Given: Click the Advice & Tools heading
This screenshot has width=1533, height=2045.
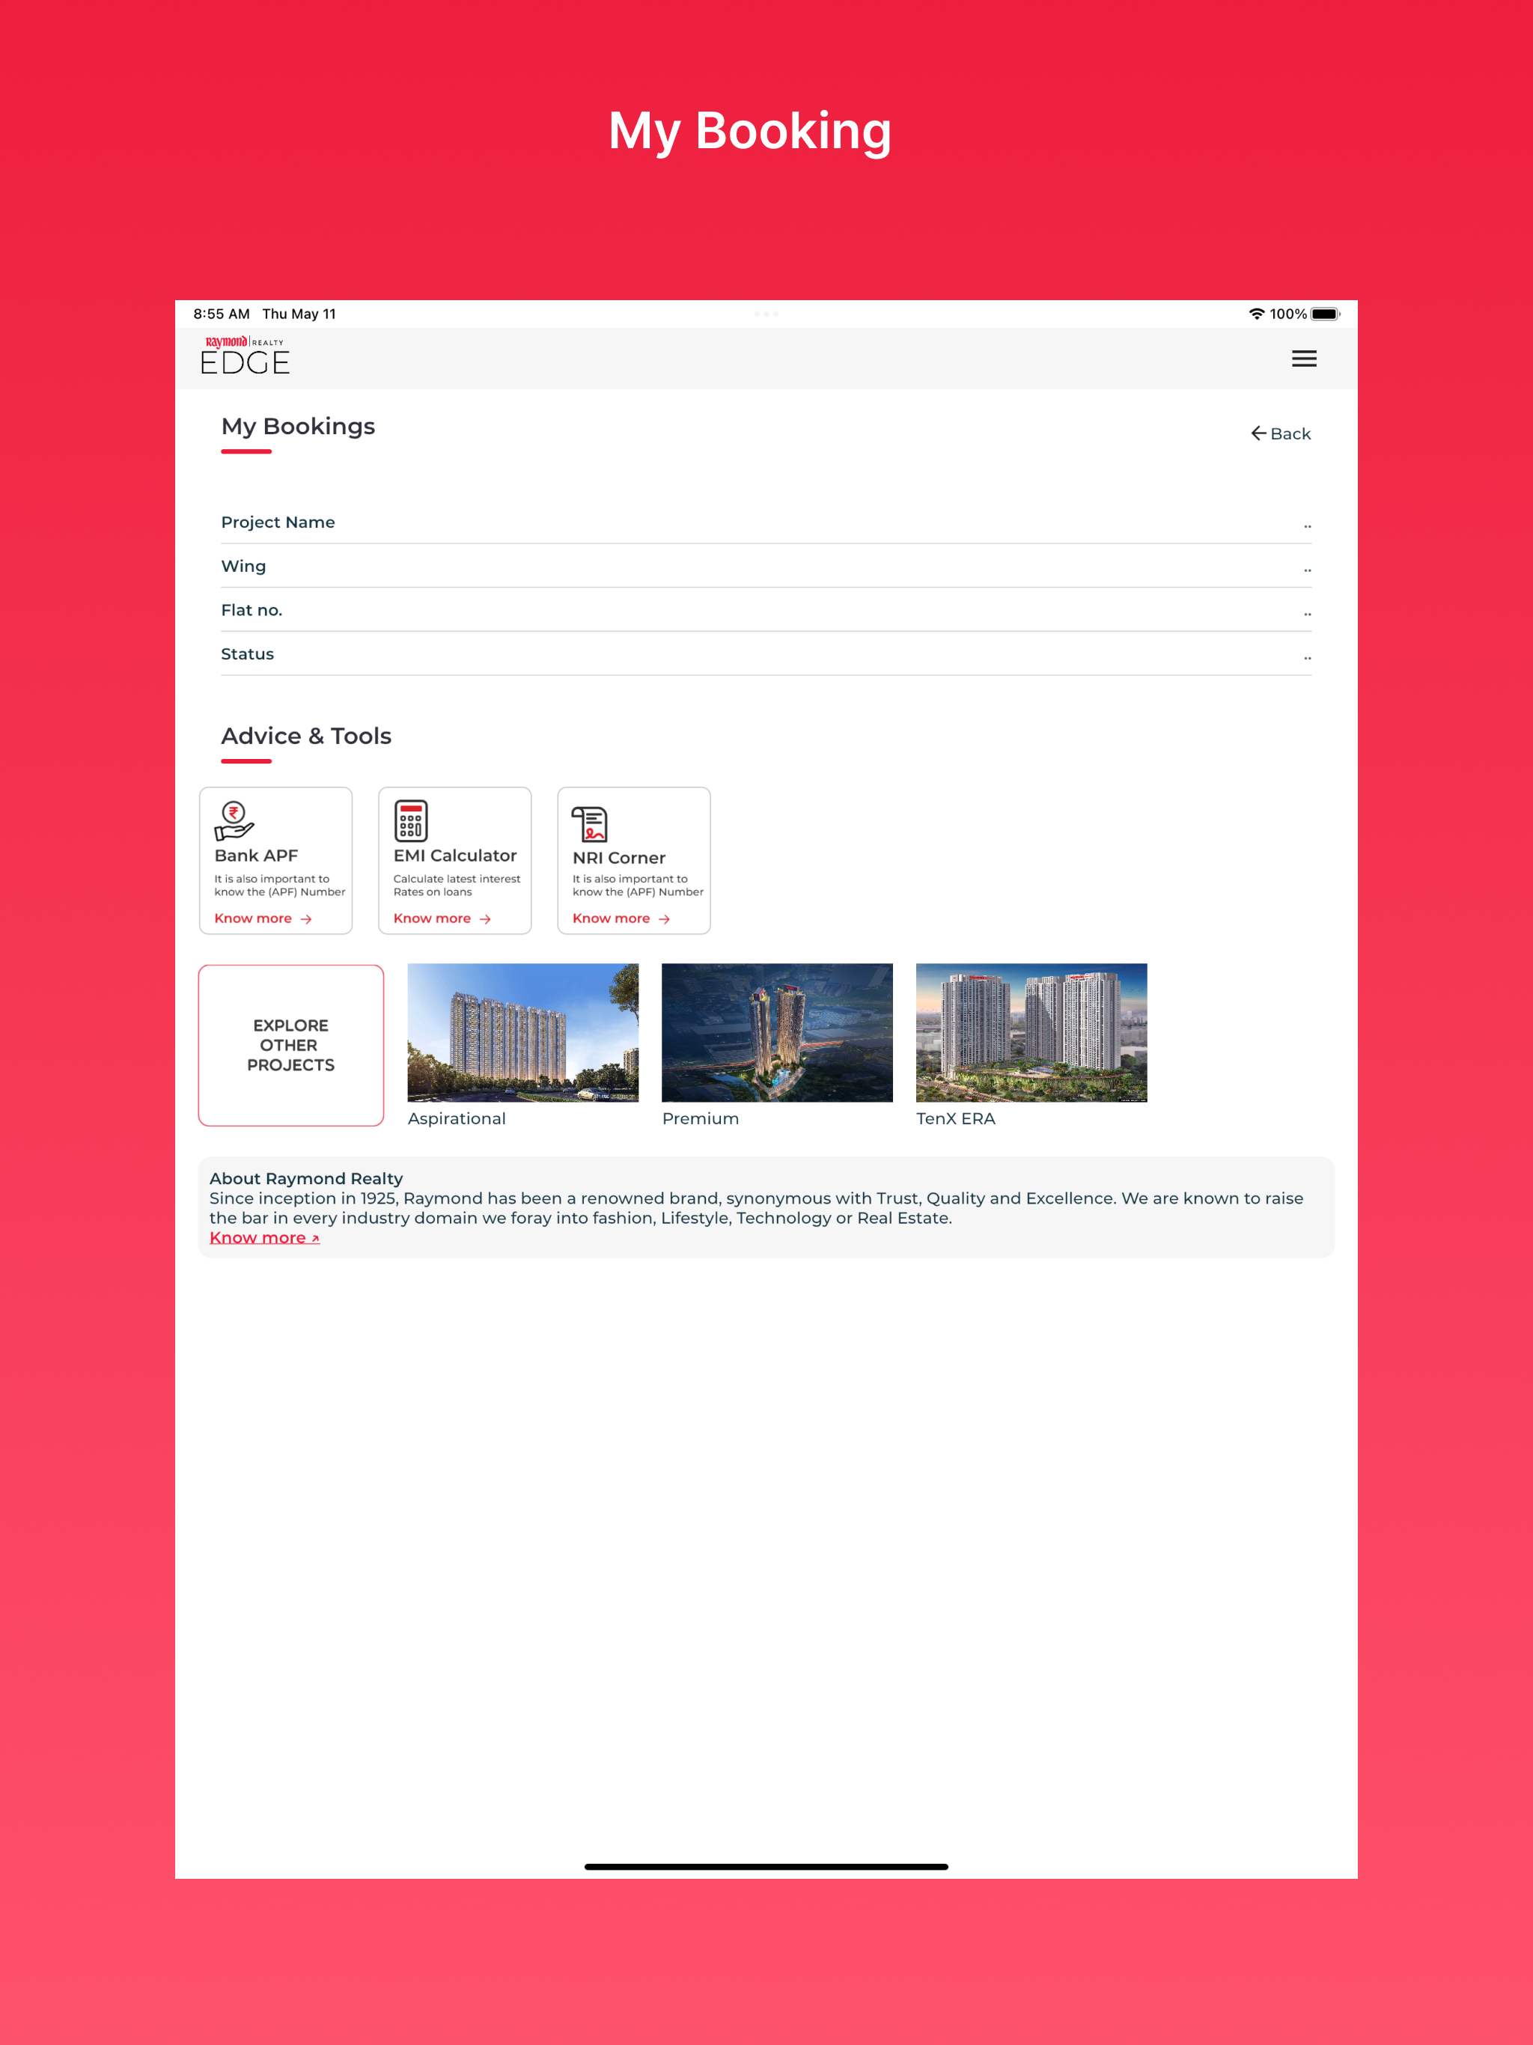Looking at the screenshot, I should [x=306, y=736].
